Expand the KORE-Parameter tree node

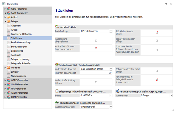click(5, 81)
